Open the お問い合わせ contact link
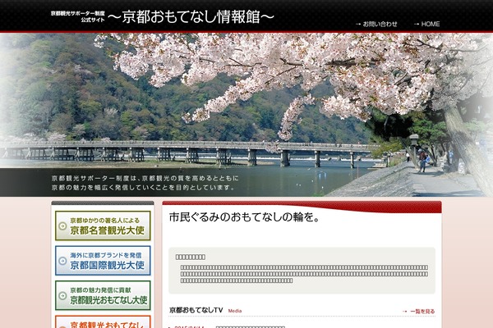 click(x=380, y=24)
